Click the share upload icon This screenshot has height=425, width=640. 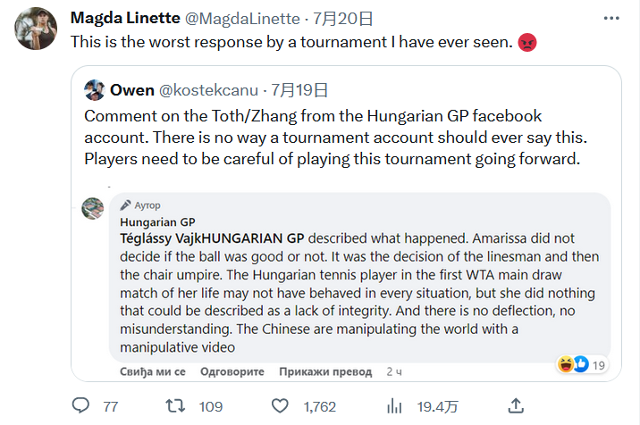[515, 406]
